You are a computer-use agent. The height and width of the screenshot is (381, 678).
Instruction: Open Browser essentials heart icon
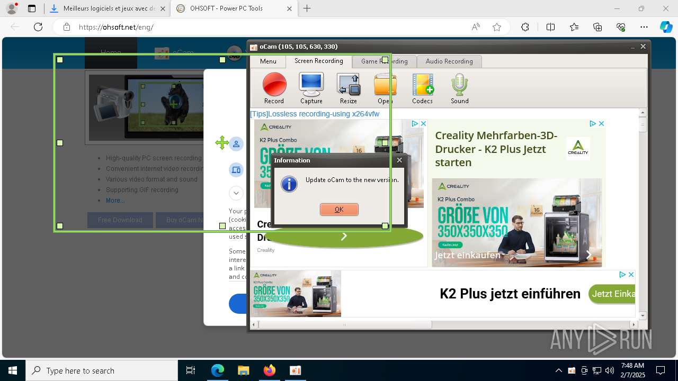621,27
